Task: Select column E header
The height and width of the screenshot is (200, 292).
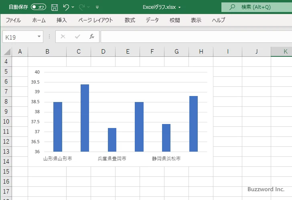Action: [128, 52]
